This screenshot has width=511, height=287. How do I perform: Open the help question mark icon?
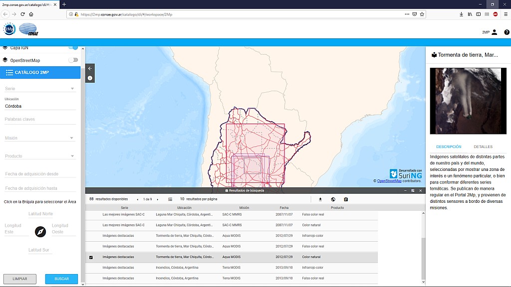click(x=507, y=32)
